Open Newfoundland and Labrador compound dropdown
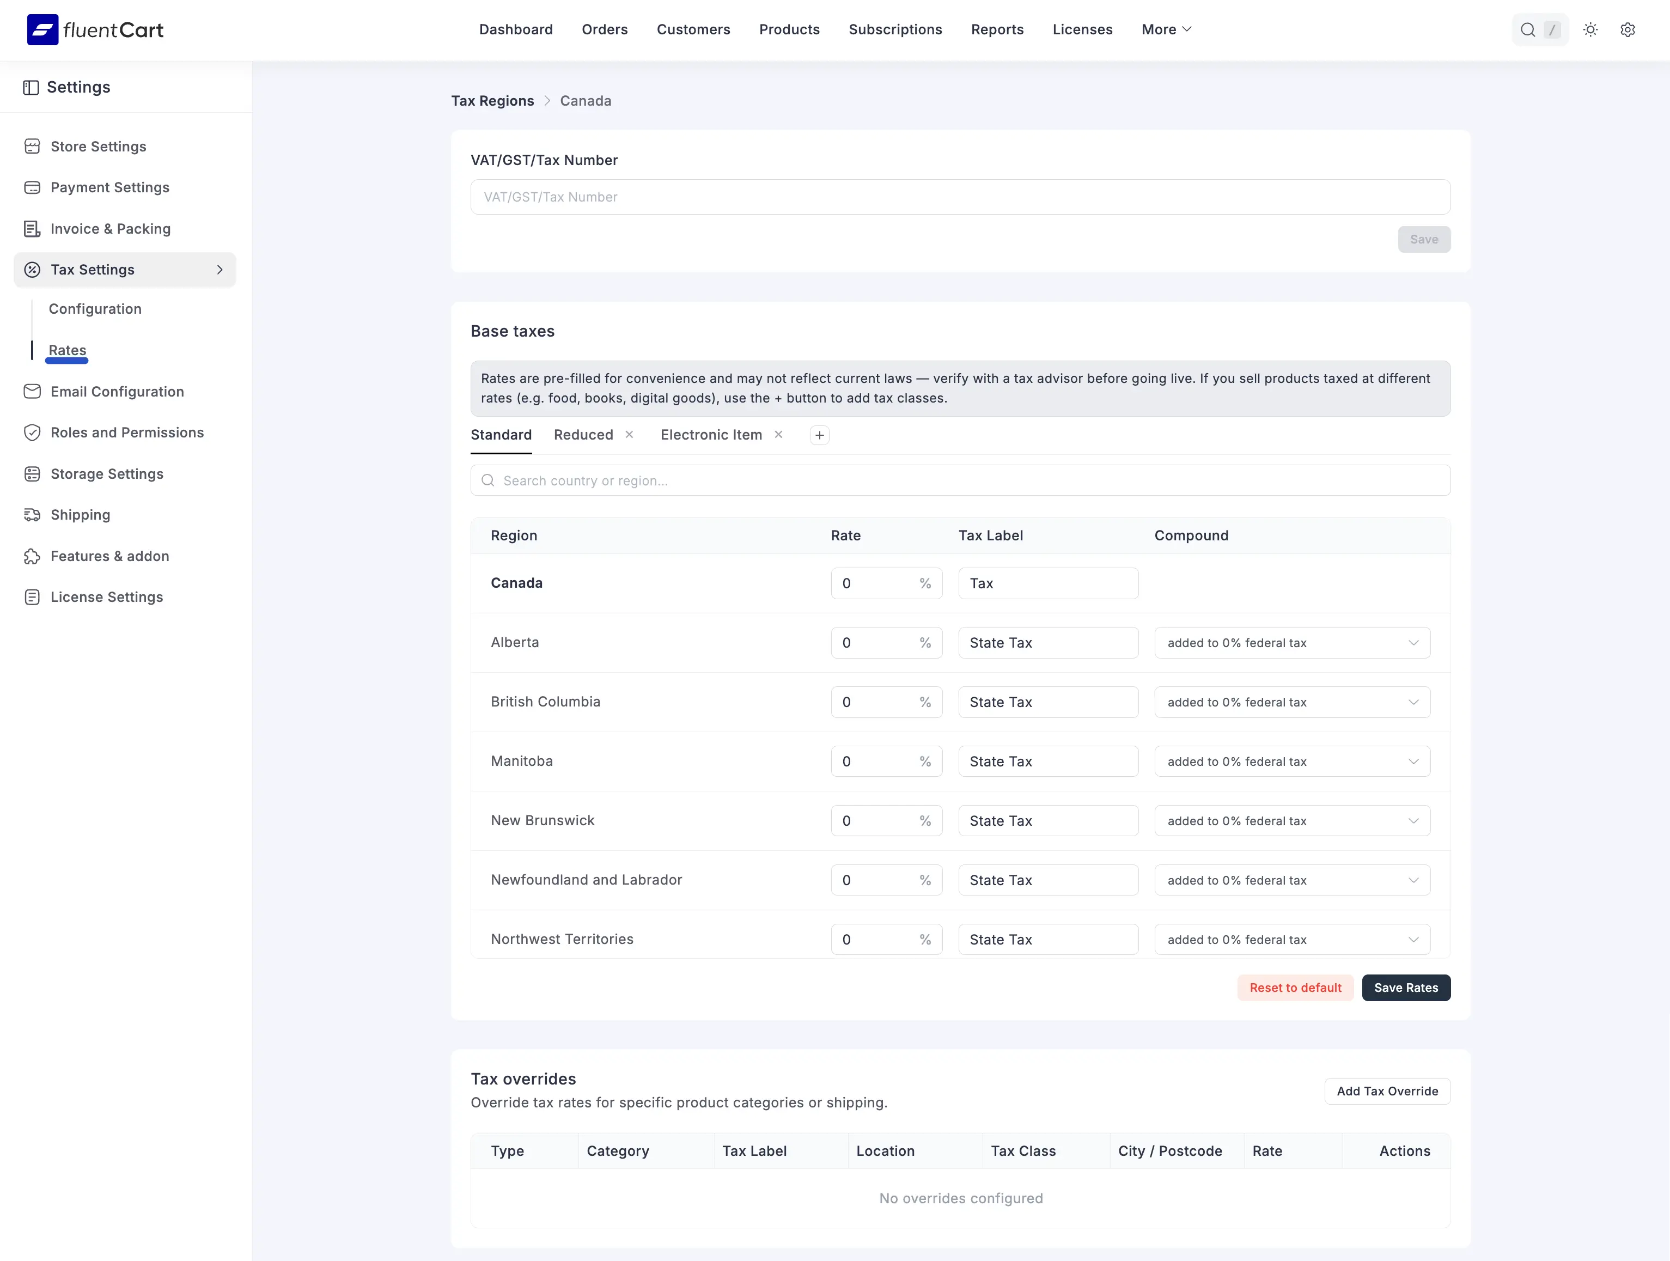The image size is (1670, 1261). pos(1292,880)
